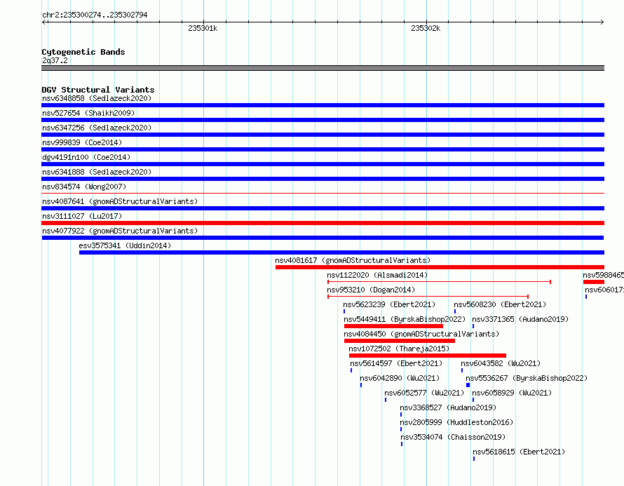Click nsv1072502 (Thareja2015) label
624x486 pixels.
click(x=399, y=349)
